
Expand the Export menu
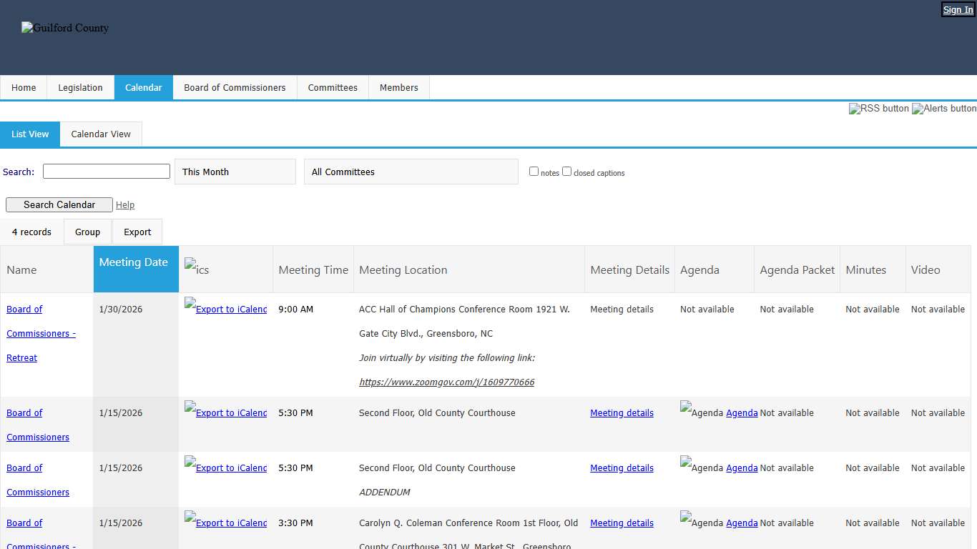pyautogui.click(x=137, y=232)
